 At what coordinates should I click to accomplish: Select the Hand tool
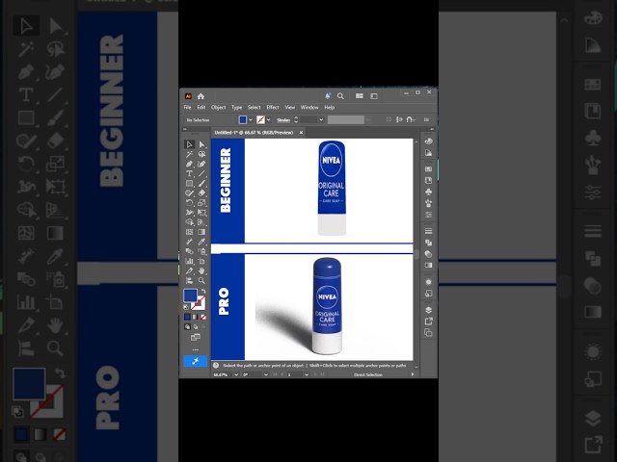(x=201, y=270)
